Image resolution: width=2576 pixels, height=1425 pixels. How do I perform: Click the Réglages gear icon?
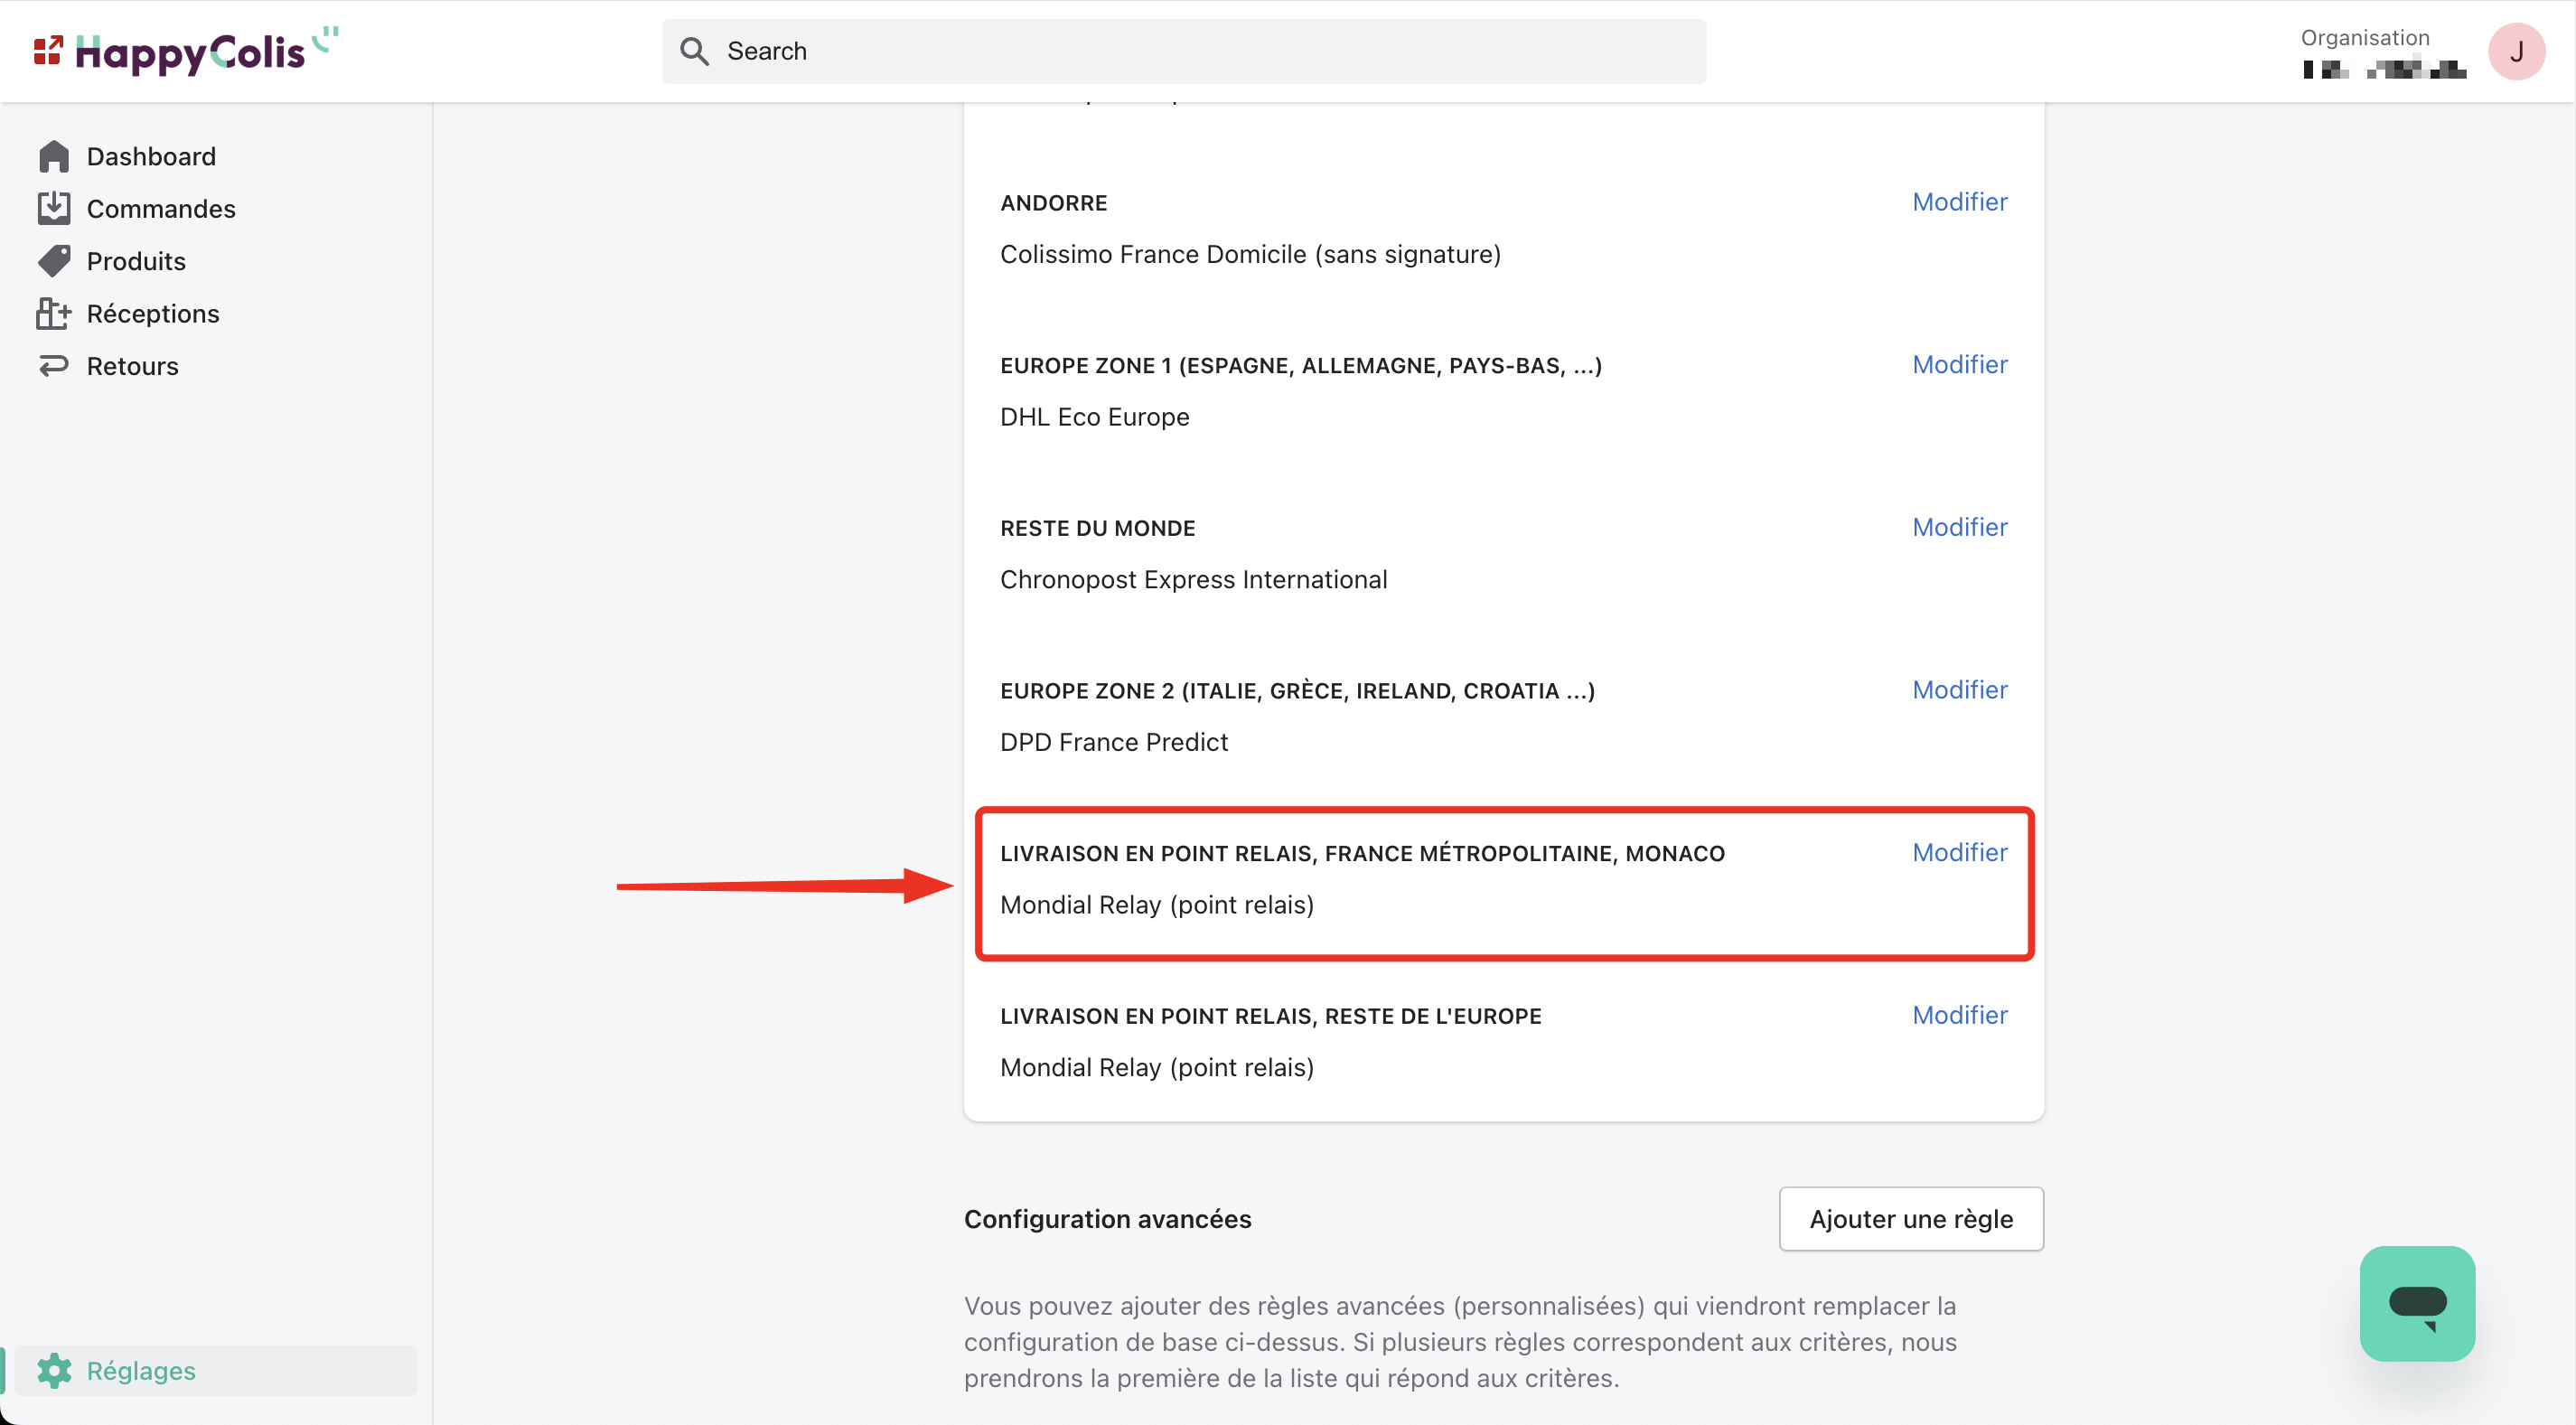point(54,1370)
